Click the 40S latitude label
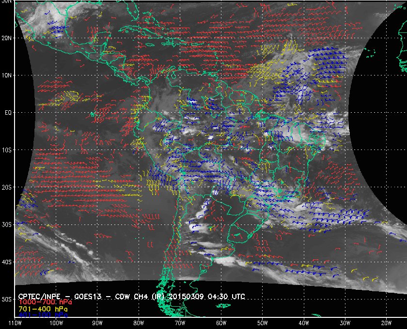 6,262
